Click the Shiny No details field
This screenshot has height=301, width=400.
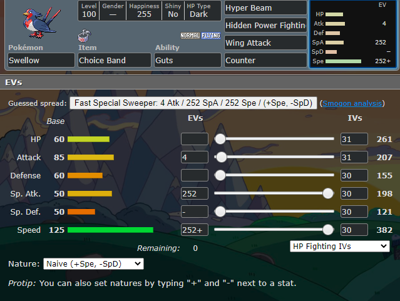[173, 11]
